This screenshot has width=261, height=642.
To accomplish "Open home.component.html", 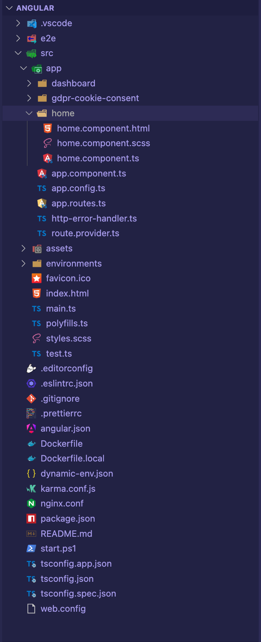I will (x=103, y=128).
